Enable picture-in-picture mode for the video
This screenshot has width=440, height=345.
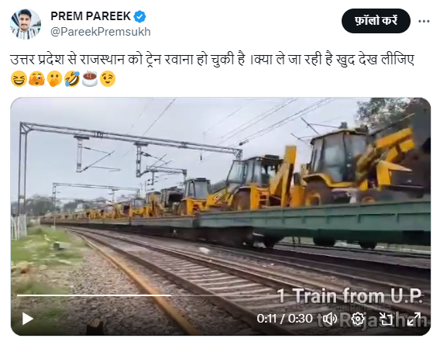(386, 319)
